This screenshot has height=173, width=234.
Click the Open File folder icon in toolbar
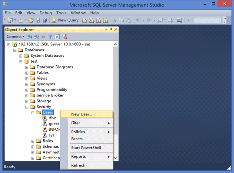pyautogui.click(x=31, y=20)
